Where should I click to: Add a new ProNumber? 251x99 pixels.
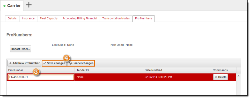pyautogui.click(x=24, y=63)
